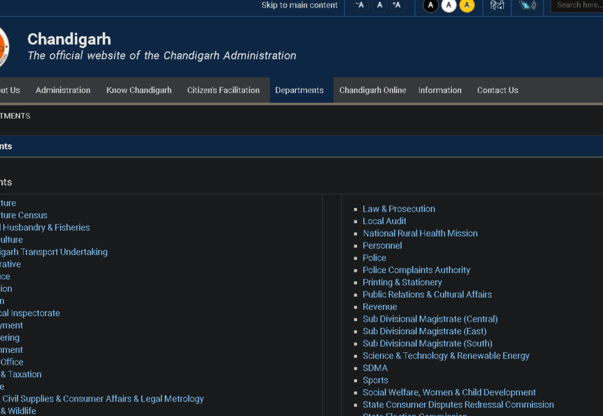Screen dimensions: 603x416
Task: Click Skip to main content link
Action: click(299, 6)
